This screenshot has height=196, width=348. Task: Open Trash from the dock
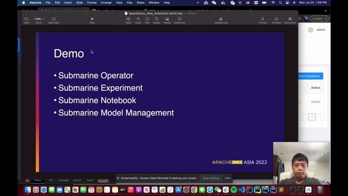[320, 190]
